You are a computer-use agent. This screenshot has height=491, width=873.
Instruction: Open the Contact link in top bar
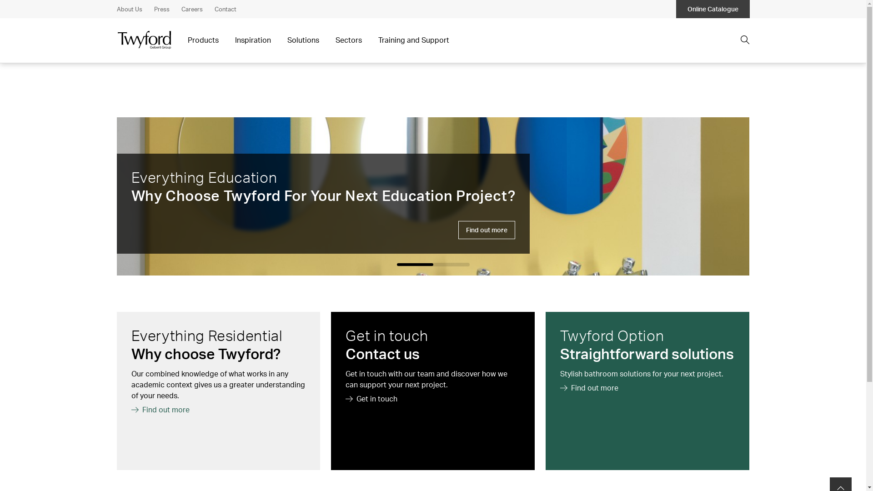[225, 9]
